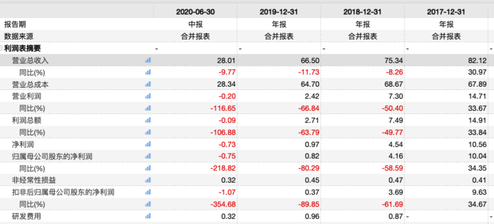
Task: Open chart icon for 扣非后归属母公司股东的净利润 row
Action: pos(148,192)
